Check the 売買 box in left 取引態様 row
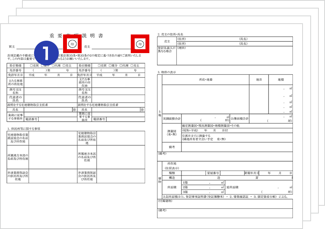325x229 pixels. (x=32, y=65)
